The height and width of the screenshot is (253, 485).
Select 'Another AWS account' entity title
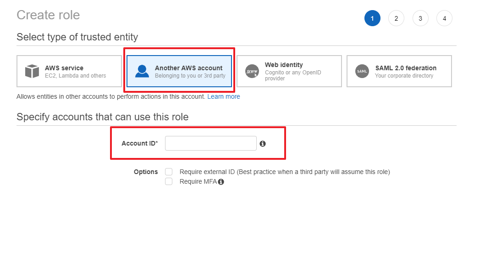click(x=188, y=68)
